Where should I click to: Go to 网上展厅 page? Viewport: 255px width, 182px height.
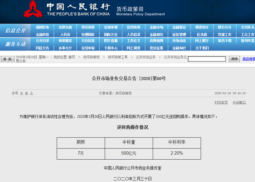(x=202, y=41)
